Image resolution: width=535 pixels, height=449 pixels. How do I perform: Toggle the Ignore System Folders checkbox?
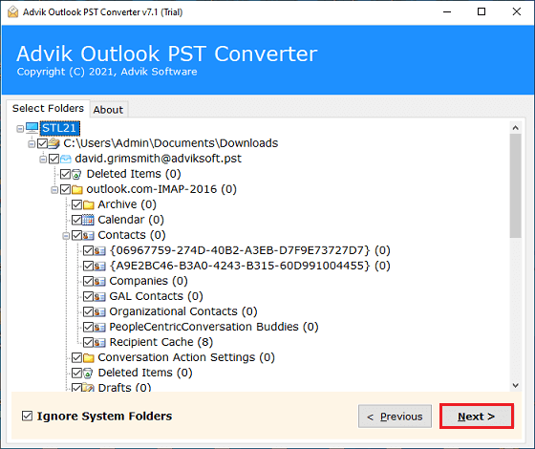[27, 416]
